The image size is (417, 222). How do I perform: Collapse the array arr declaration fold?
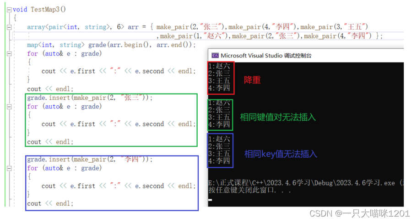10,27
